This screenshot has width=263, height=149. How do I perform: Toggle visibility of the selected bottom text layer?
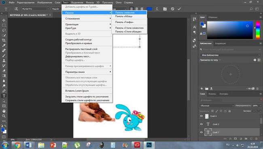[x=201, y=132]
